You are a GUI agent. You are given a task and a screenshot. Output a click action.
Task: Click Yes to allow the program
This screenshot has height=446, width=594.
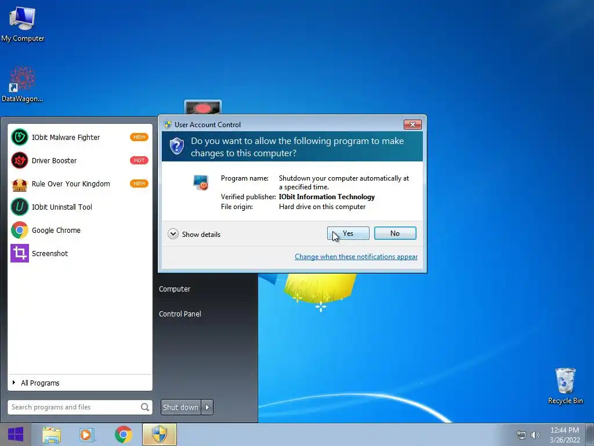coord(348,233)
